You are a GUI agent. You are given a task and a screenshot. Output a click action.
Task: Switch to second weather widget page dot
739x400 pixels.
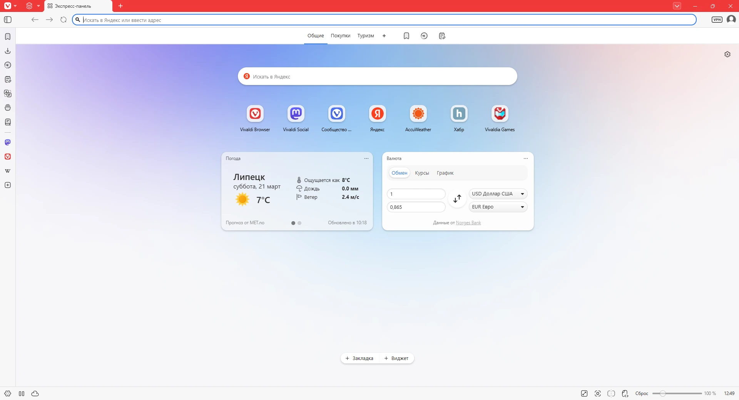tap(299, 223)
